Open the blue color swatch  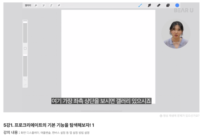coord(177,5)
